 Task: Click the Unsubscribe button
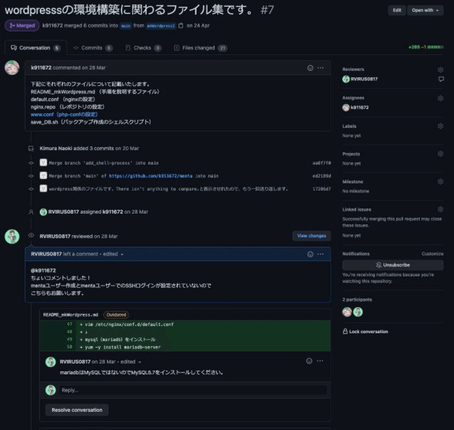(x=392, y=265)
